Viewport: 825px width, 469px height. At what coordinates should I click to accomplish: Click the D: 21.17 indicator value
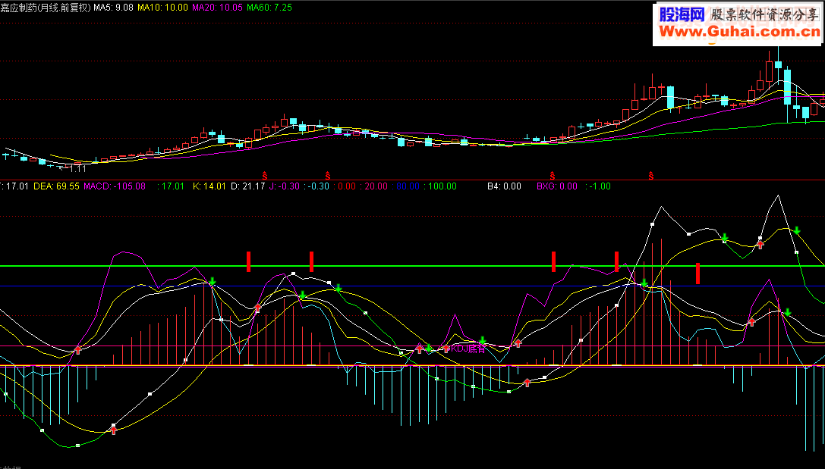pos(248,186)
